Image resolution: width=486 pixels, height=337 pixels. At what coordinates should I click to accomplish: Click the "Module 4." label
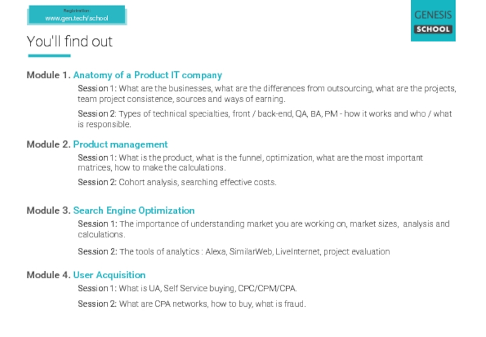tap(48, 275)
